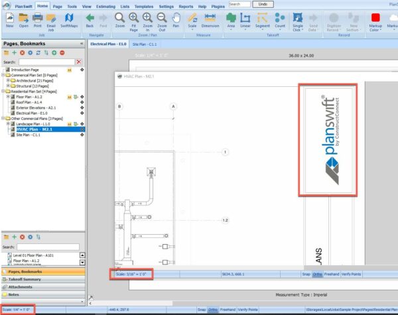
Task: Open Attachments panel section
Action: [43, 287]
